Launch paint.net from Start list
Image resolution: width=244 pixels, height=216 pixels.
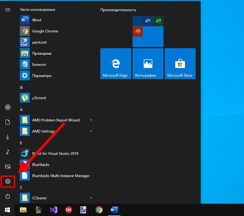click(56, 42)
